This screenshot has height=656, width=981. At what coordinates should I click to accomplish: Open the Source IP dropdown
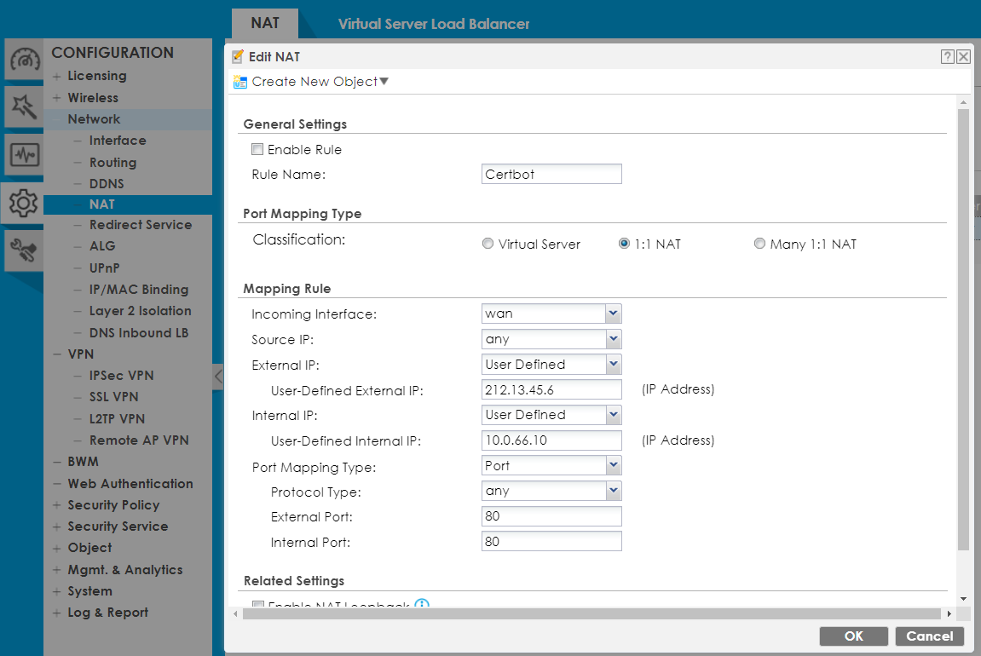613,339
